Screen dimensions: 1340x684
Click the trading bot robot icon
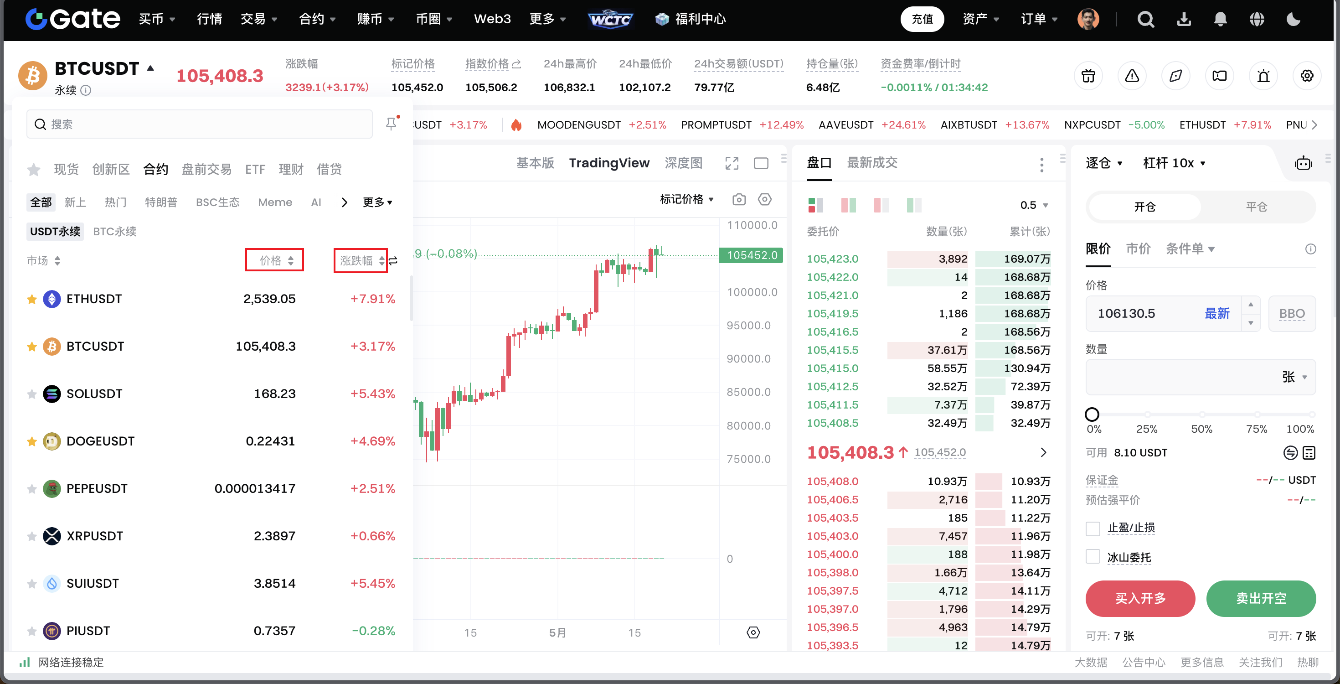click(1303, 163)
